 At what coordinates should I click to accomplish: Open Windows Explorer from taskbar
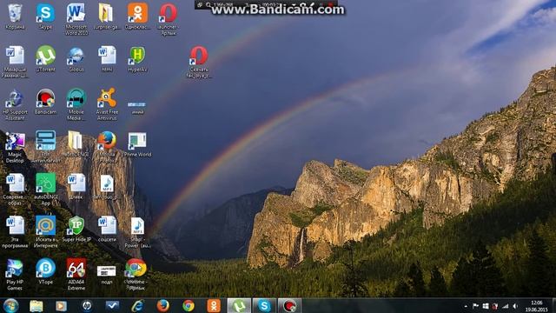click(36, 305)
